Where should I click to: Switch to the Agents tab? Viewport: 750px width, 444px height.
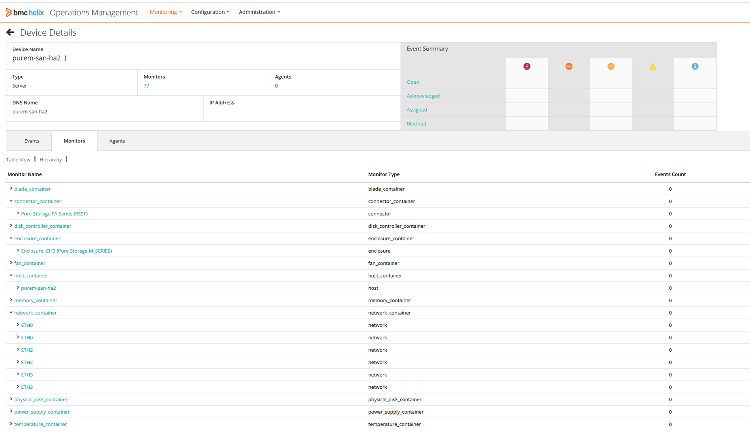pyautogui.click(x=117, y=141)
